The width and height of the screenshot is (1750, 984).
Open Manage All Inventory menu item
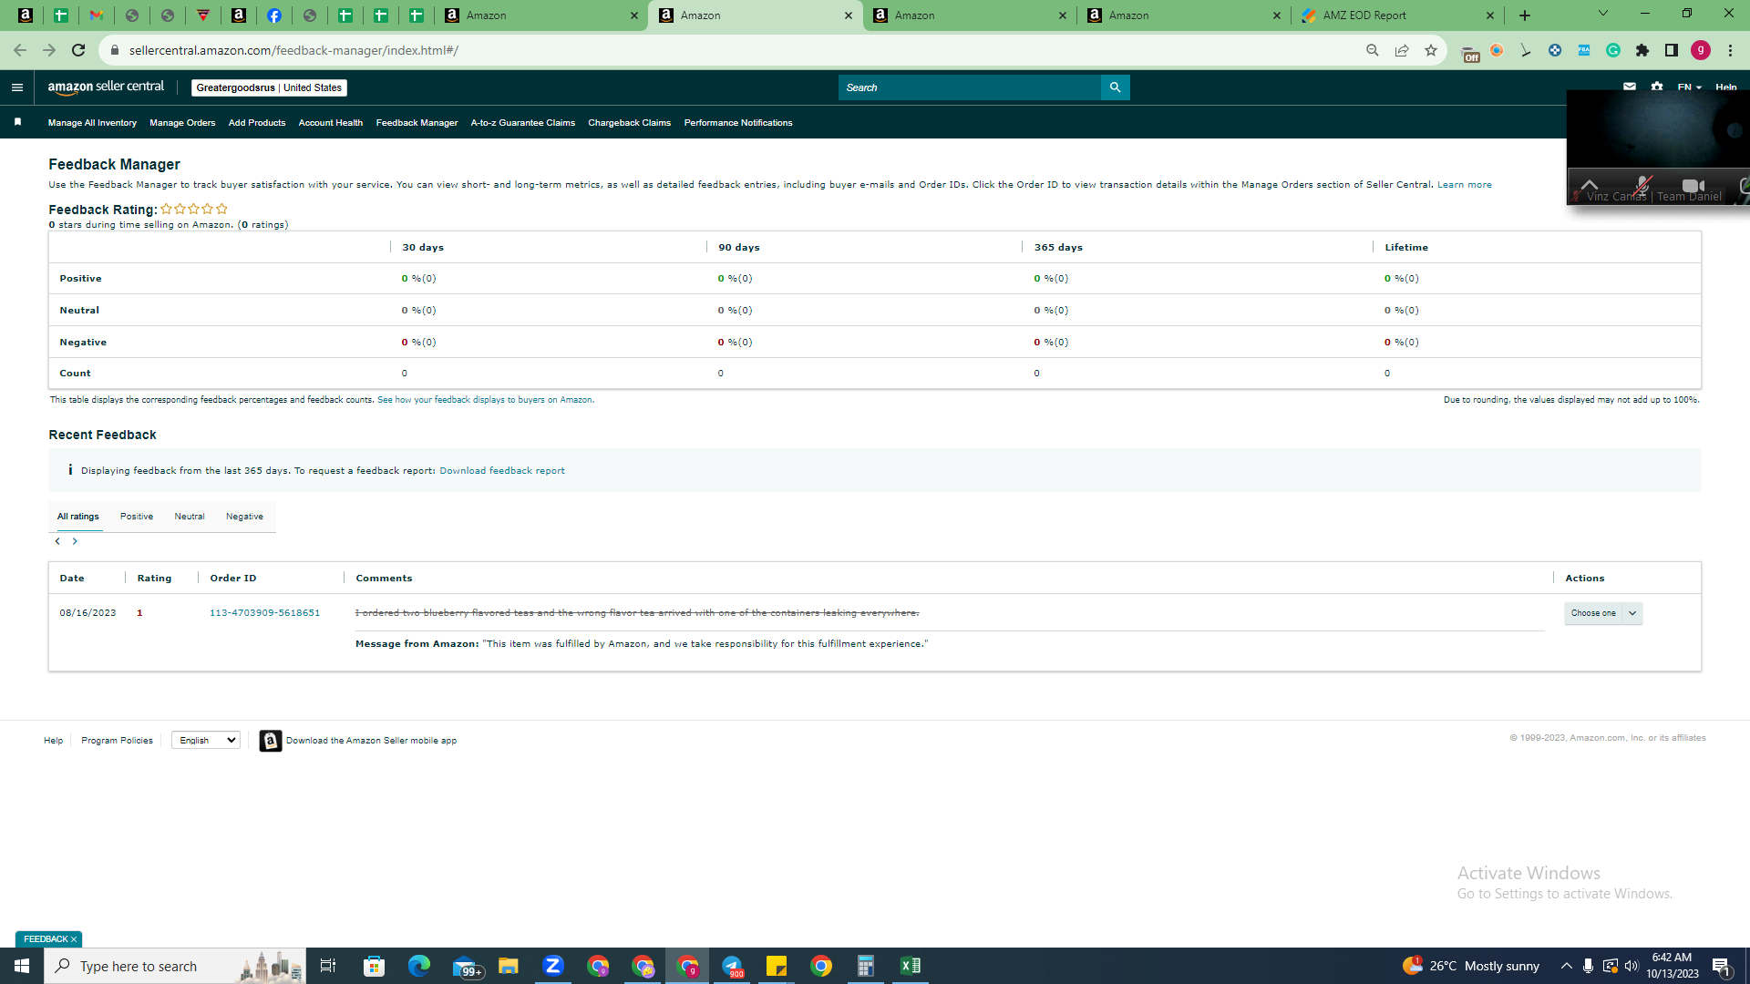coord(92,123)
